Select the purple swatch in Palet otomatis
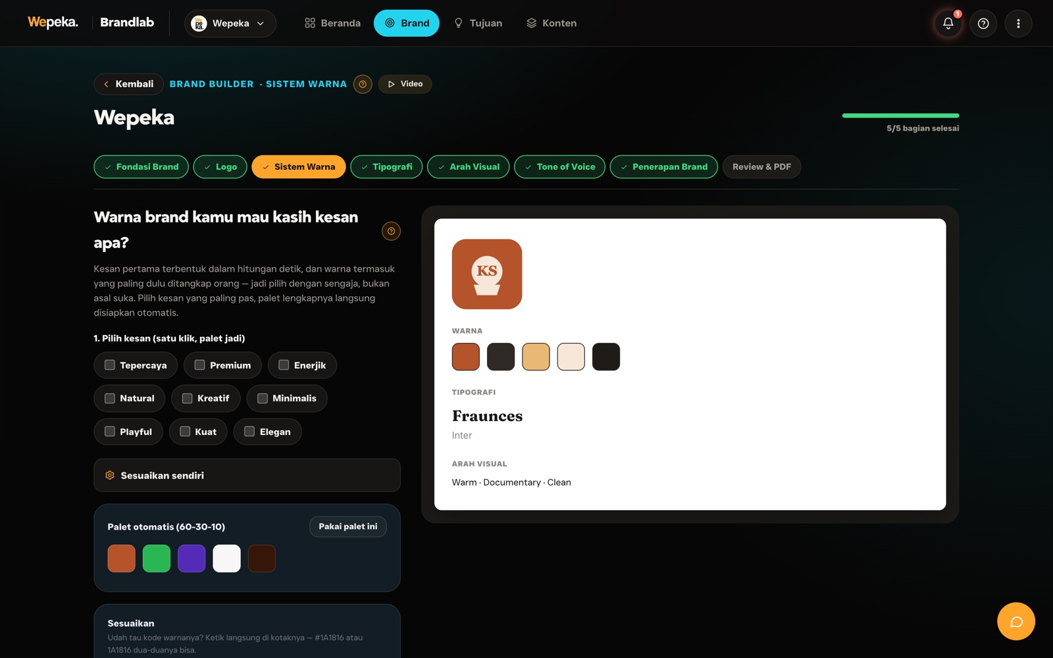1053x658 pixels. (x=192, y=559)
